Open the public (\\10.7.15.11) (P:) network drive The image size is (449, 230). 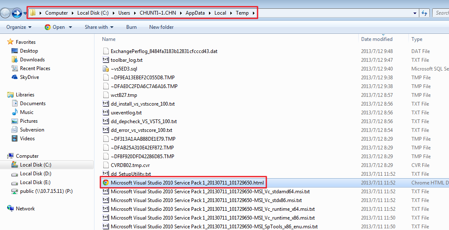tap(47, 191)
